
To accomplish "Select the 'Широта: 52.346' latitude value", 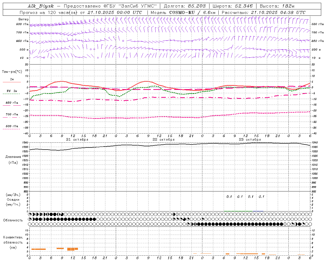I will point(233,6).
